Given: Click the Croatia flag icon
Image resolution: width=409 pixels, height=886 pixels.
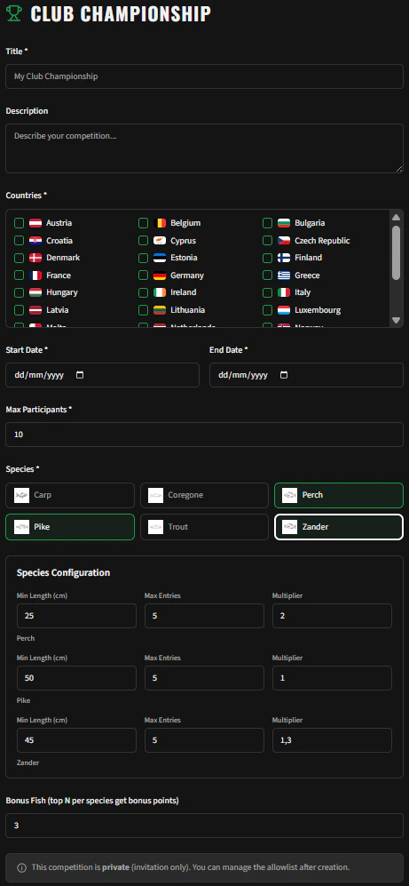Looking at the screenshot, I should click(35, 241).
